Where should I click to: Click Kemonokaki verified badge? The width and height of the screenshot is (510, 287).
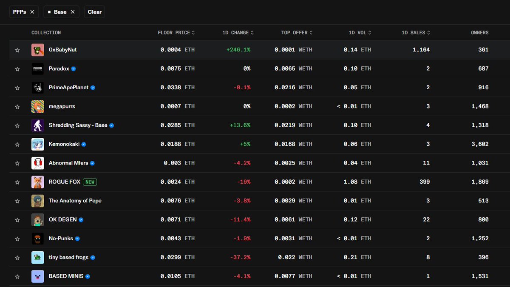(84, 144)
